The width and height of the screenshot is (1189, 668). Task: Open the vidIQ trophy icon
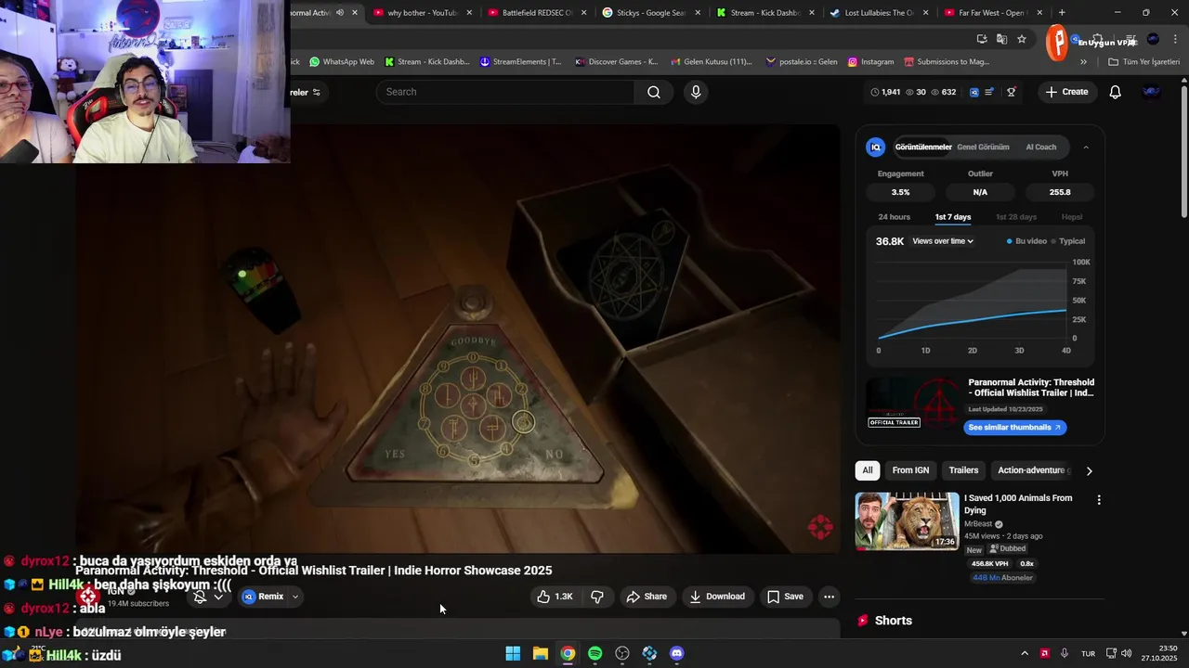[1012, 92]
